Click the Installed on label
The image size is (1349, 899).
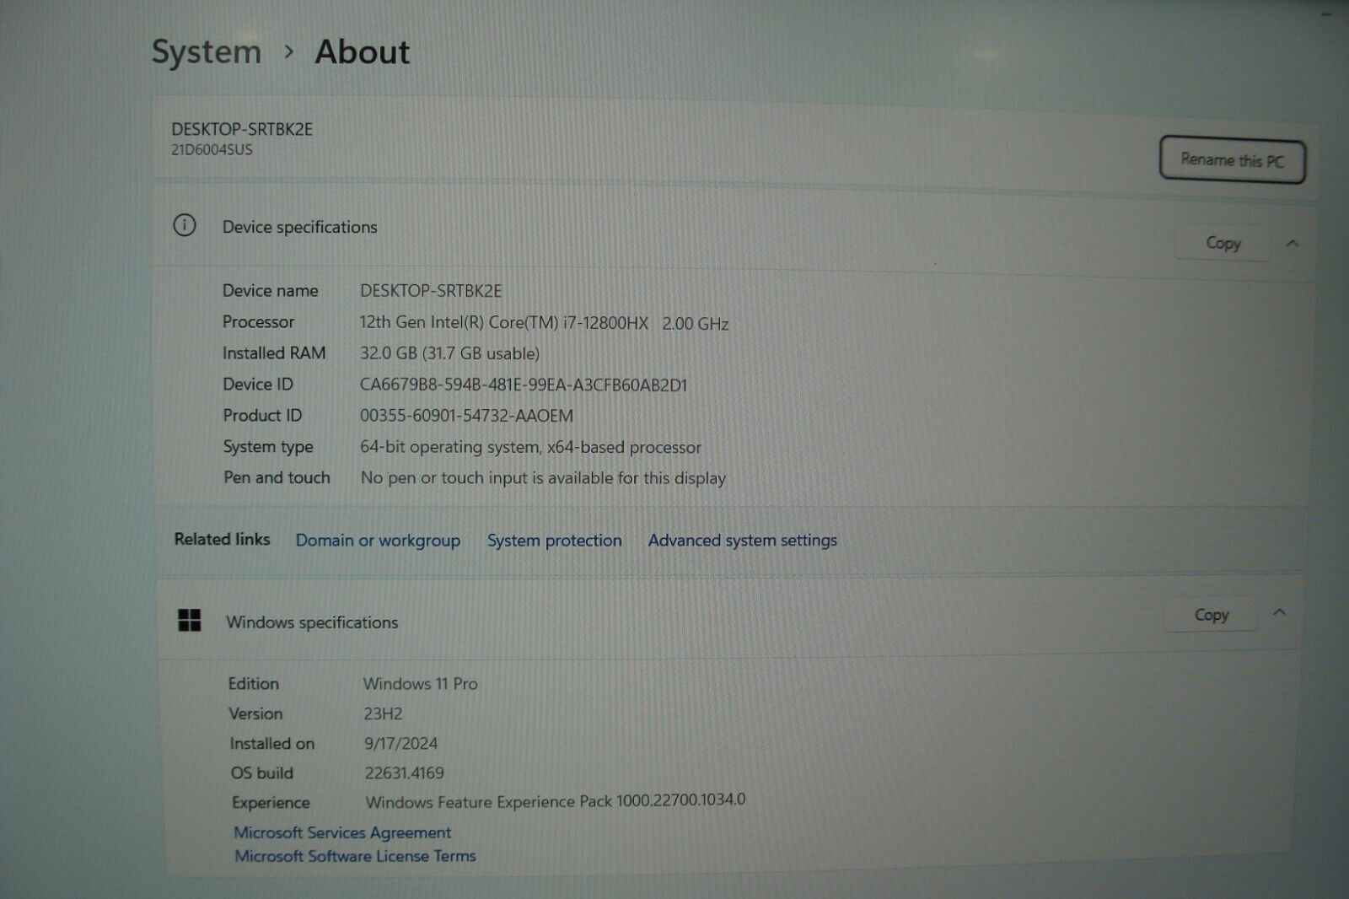[x=272, y=744]
